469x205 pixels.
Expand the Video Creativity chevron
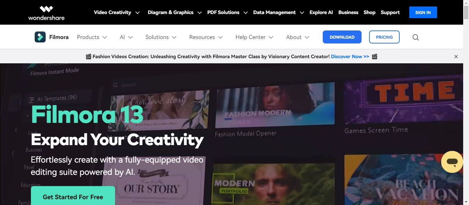(x=137, y=13)
